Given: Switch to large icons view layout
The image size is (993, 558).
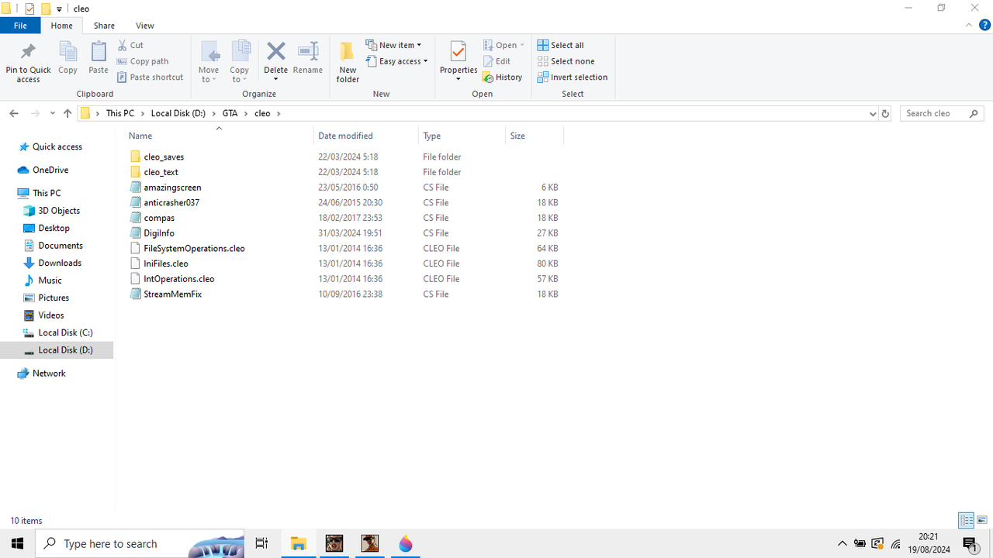Looking at the screenshot, I should (x=982, y=520).
